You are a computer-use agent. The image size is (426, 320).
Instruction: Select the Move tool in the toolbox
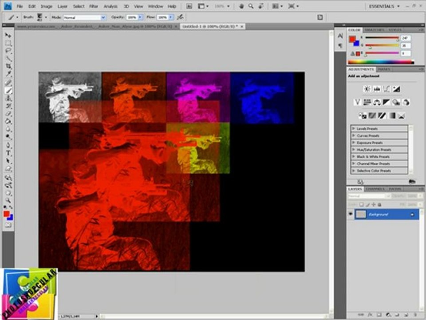coord(8,35)
